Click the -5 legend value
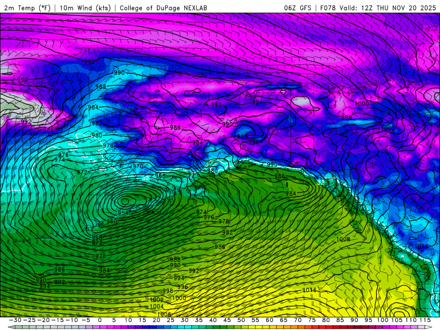This screenshot has height=330, width=440. (86, 320)
